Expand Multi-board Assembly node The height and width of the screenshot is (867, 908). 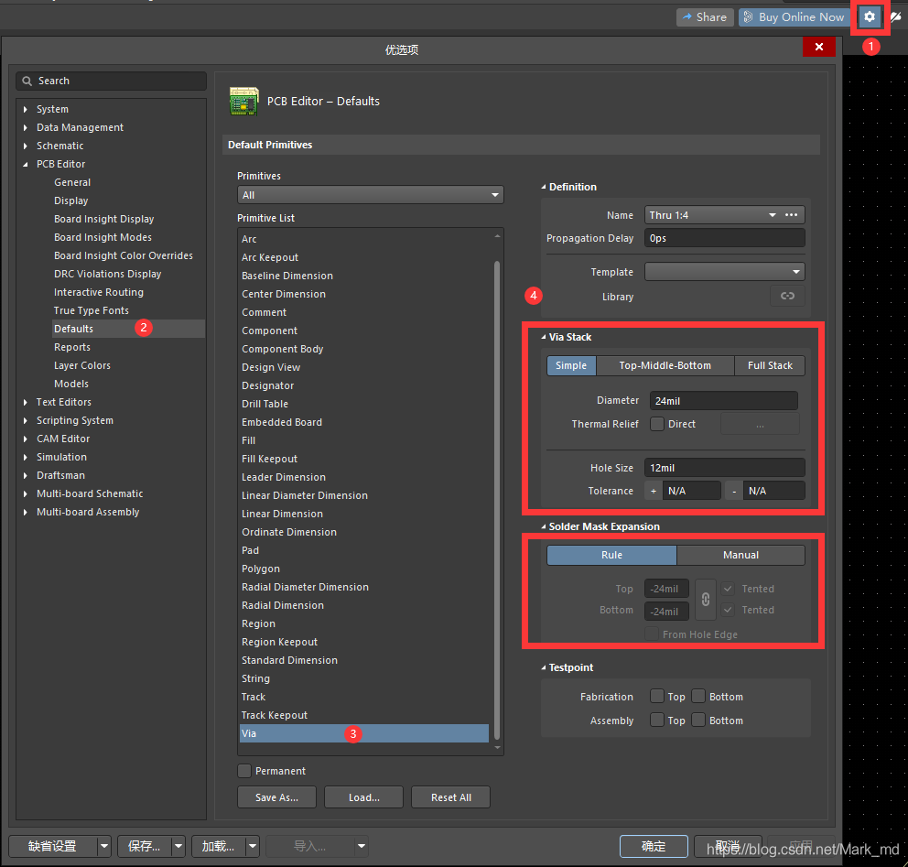(26, 512)
